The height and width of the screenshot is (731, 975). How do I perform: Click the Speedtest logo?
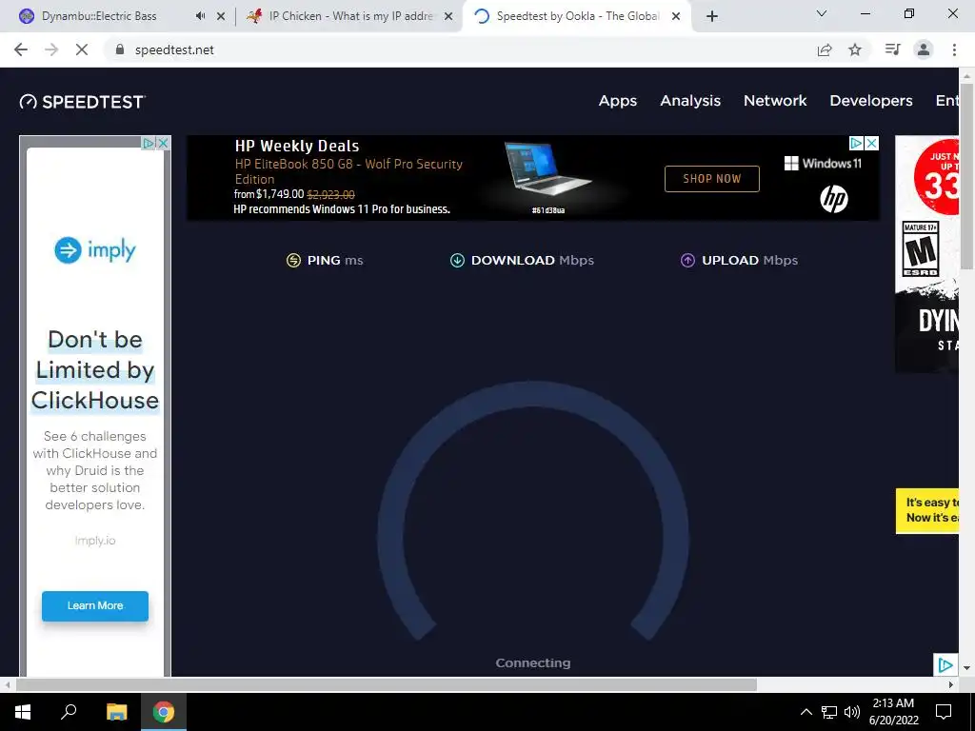coord(82,102)
